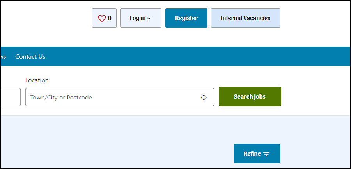
Task: Open the Refine filters panel
Action: point(257,153)
